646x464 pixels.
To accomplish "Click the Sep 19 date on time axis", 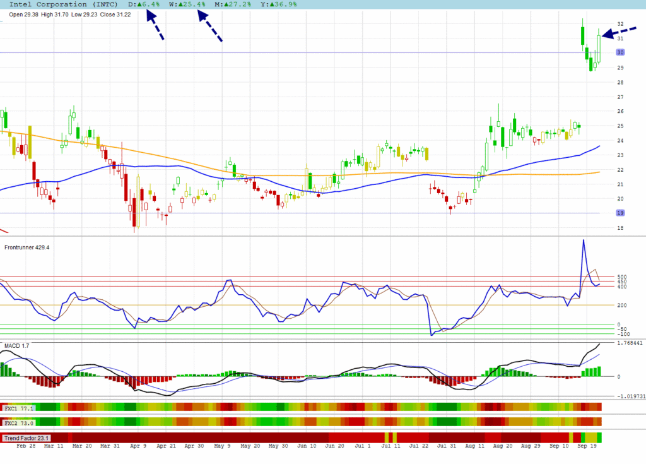I will [x=588, y=446].
